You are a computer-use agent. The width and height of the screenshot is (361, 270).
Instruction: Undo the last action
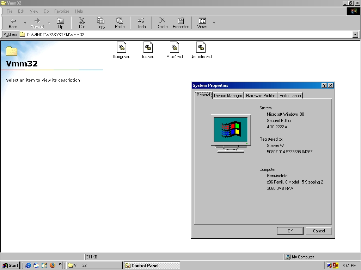pyautogui.click(x=141, y=23)
